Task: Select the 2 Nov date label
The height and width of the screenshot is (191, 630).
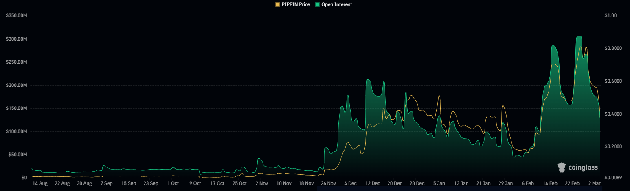Action: pos(261,183)
